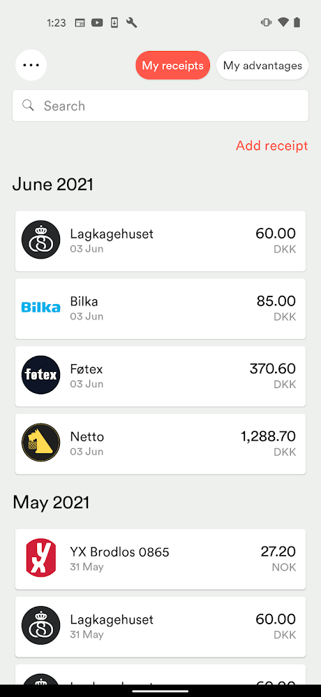Viewport: 321px width, 697px height.
Task: Switch to the My advantages tab
Action: point(262,65)
